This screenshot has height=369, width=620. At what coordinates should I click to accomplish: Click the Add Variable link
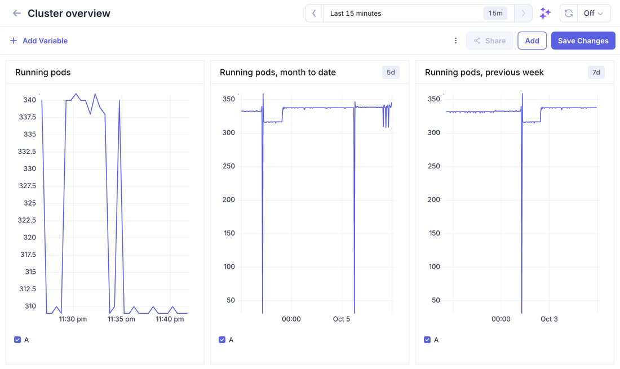click(x=45, y=41)
